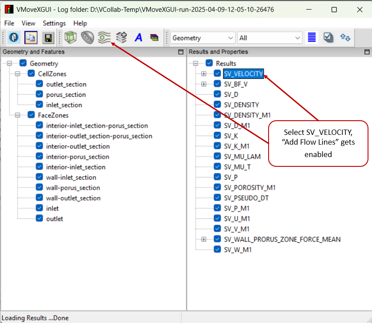Open the Geometry dropdown in toolbar
Image resolution: width=372 pixels, height=323 pixels.
[x=203, y=38]
